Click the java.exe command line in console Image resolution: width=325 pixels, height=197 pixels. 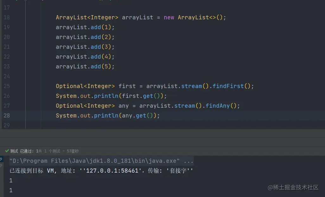(x=101, y=161)
